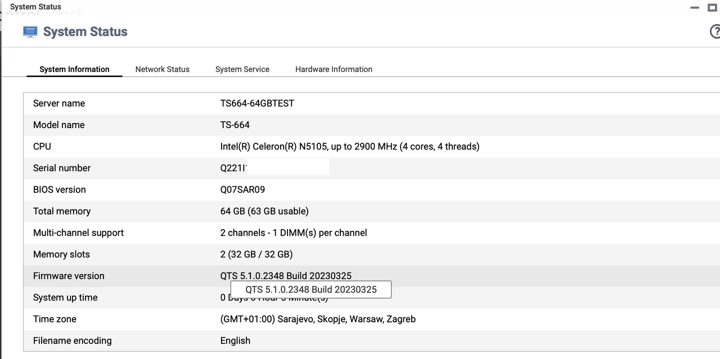Click the Multi-channel support row value
The width and height of the screenshot is (720, 359).
293,233
